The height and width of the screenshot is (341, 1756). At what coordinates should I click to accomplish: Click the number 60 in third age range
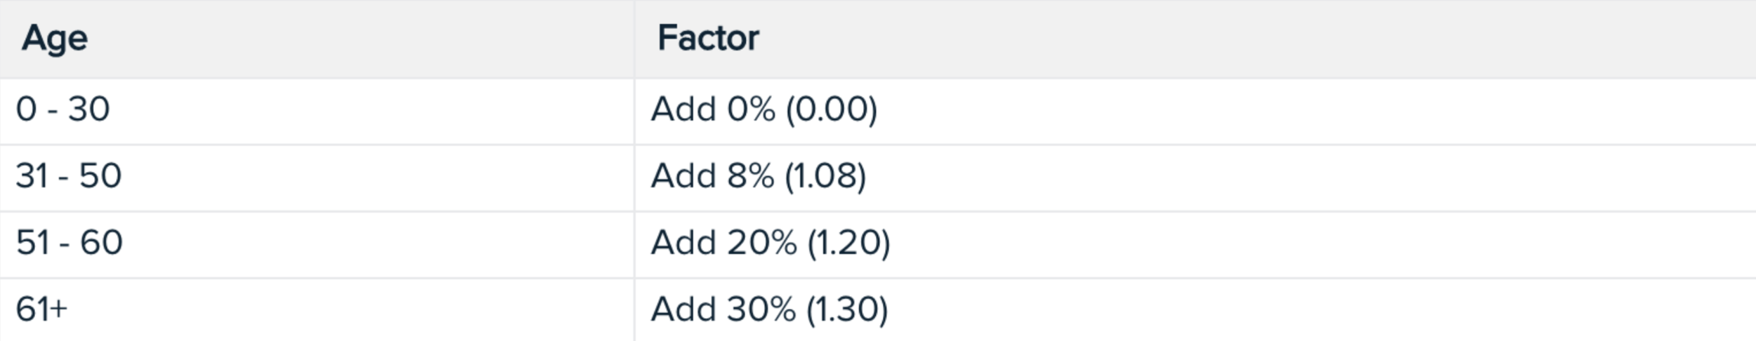(x=101, y=243)
